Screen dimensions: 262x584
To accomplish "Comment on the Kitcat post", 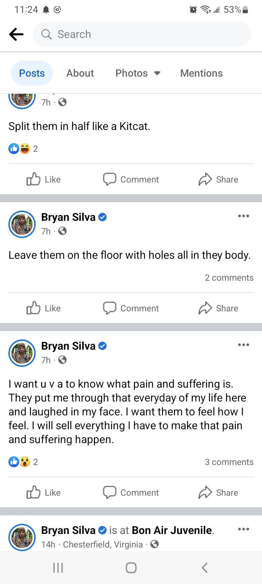I will 131,180.
